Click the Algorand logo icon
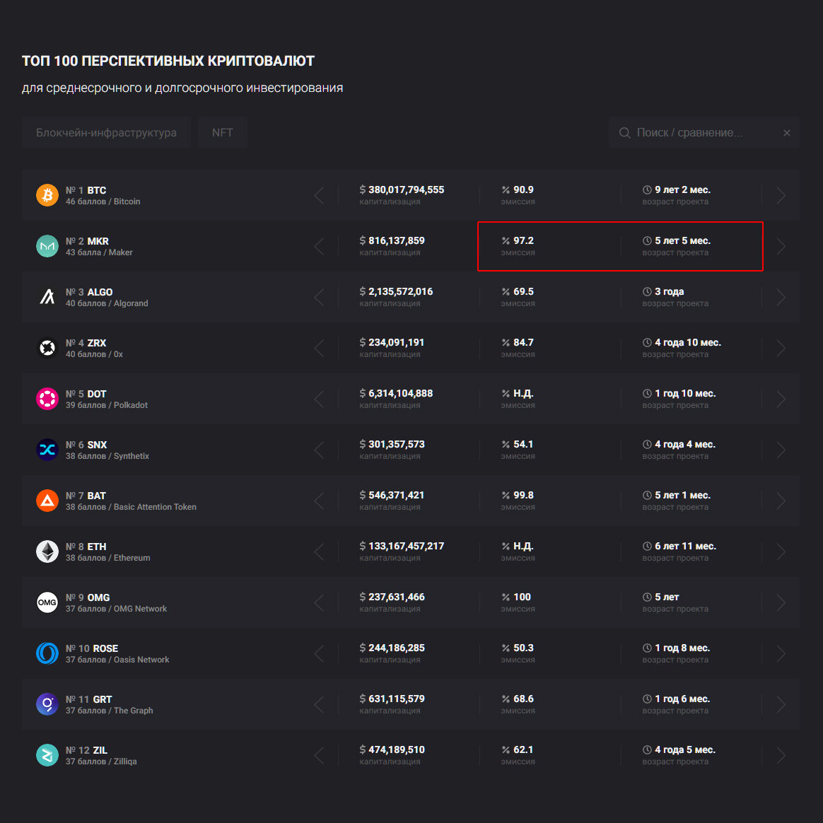 47,297
